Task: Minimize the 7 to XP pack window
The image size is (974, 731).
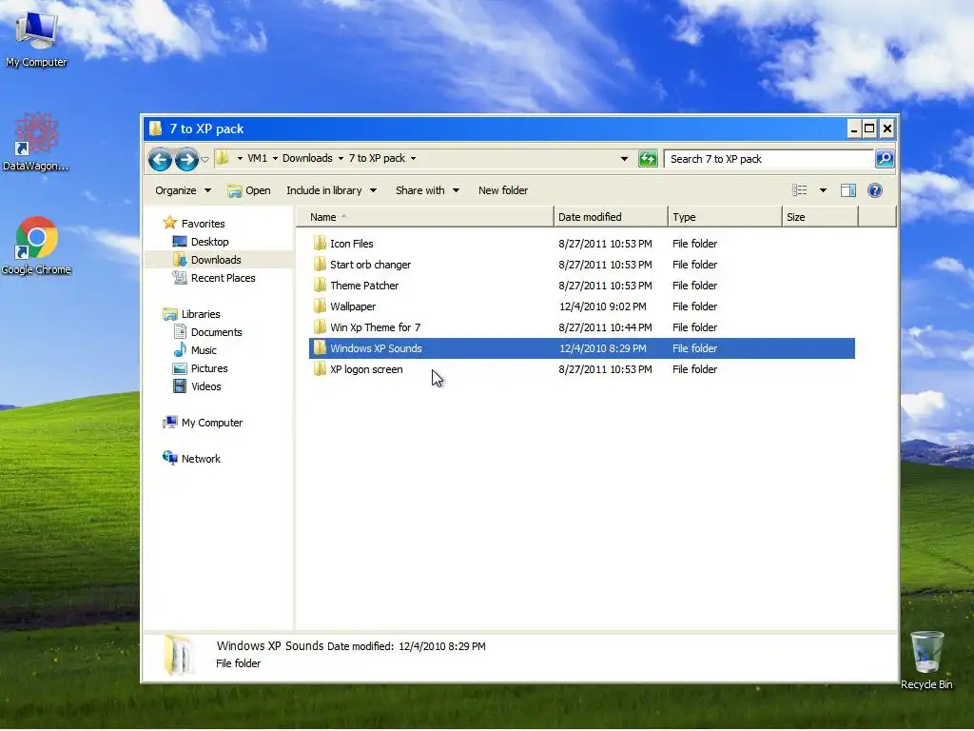Action: (854, 128)
